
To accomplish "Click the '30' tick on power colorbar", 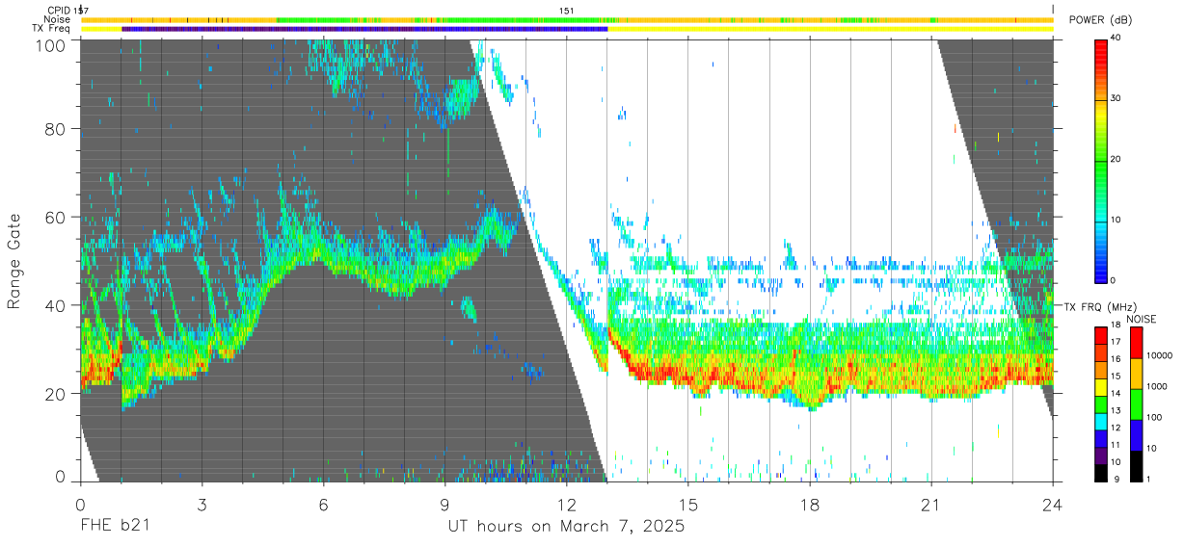I will 1116,99.
